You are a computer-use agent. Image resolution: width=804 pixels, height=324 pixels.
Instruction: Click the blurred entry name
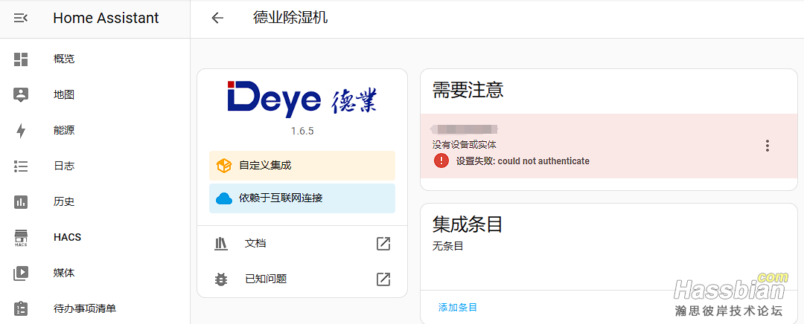tap(465, 129)
